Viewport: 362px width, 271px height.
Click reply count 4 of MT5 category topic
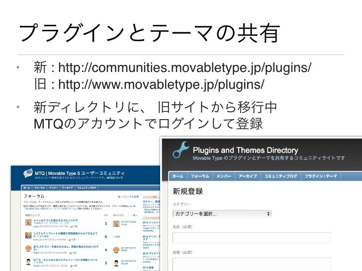[106, 250]
